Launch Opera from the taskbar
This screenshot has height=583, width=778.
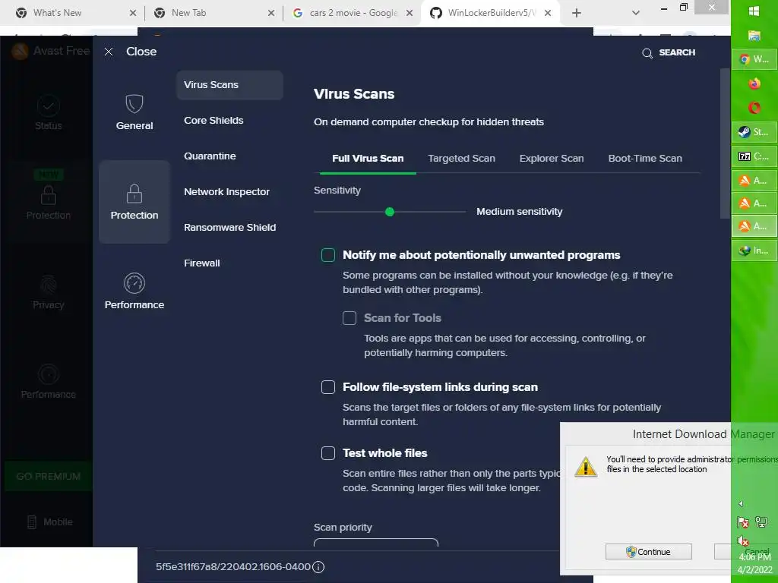tap(754, 108)
